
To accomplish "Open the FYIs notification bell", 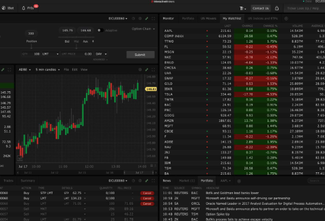I will (23, 8).
